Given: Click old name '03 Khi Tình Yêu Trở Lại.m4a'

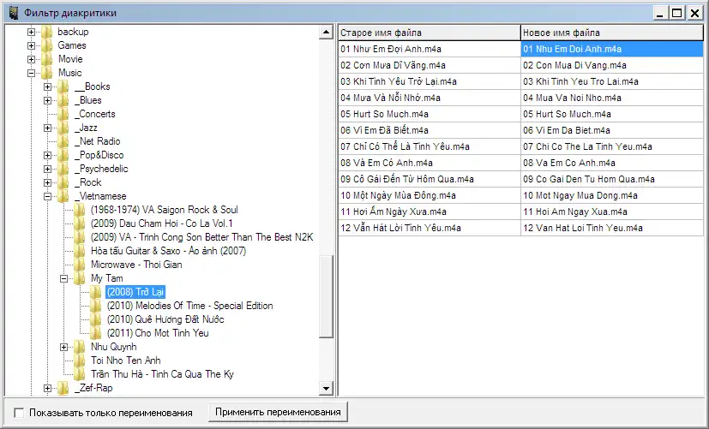Looking at the screenshot, I should point(430,81).
